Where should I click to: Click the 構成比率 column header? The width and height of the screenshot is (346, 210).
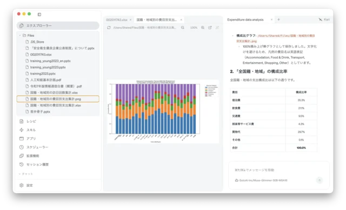tap(301, 93)
